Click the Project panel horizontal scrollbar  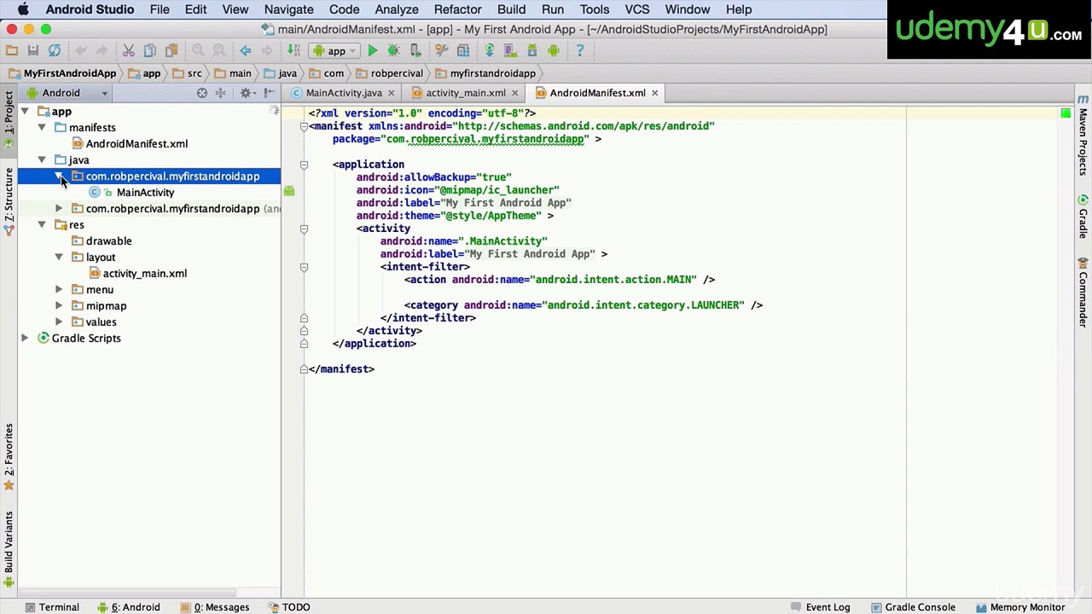coord(128,593)
